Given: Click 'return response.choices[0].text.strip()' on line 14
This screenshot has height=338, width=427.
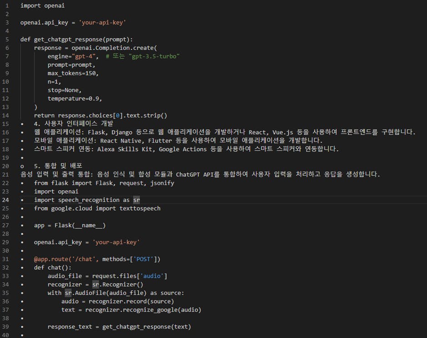Looking at the screenshot, I should pos(100,116).
